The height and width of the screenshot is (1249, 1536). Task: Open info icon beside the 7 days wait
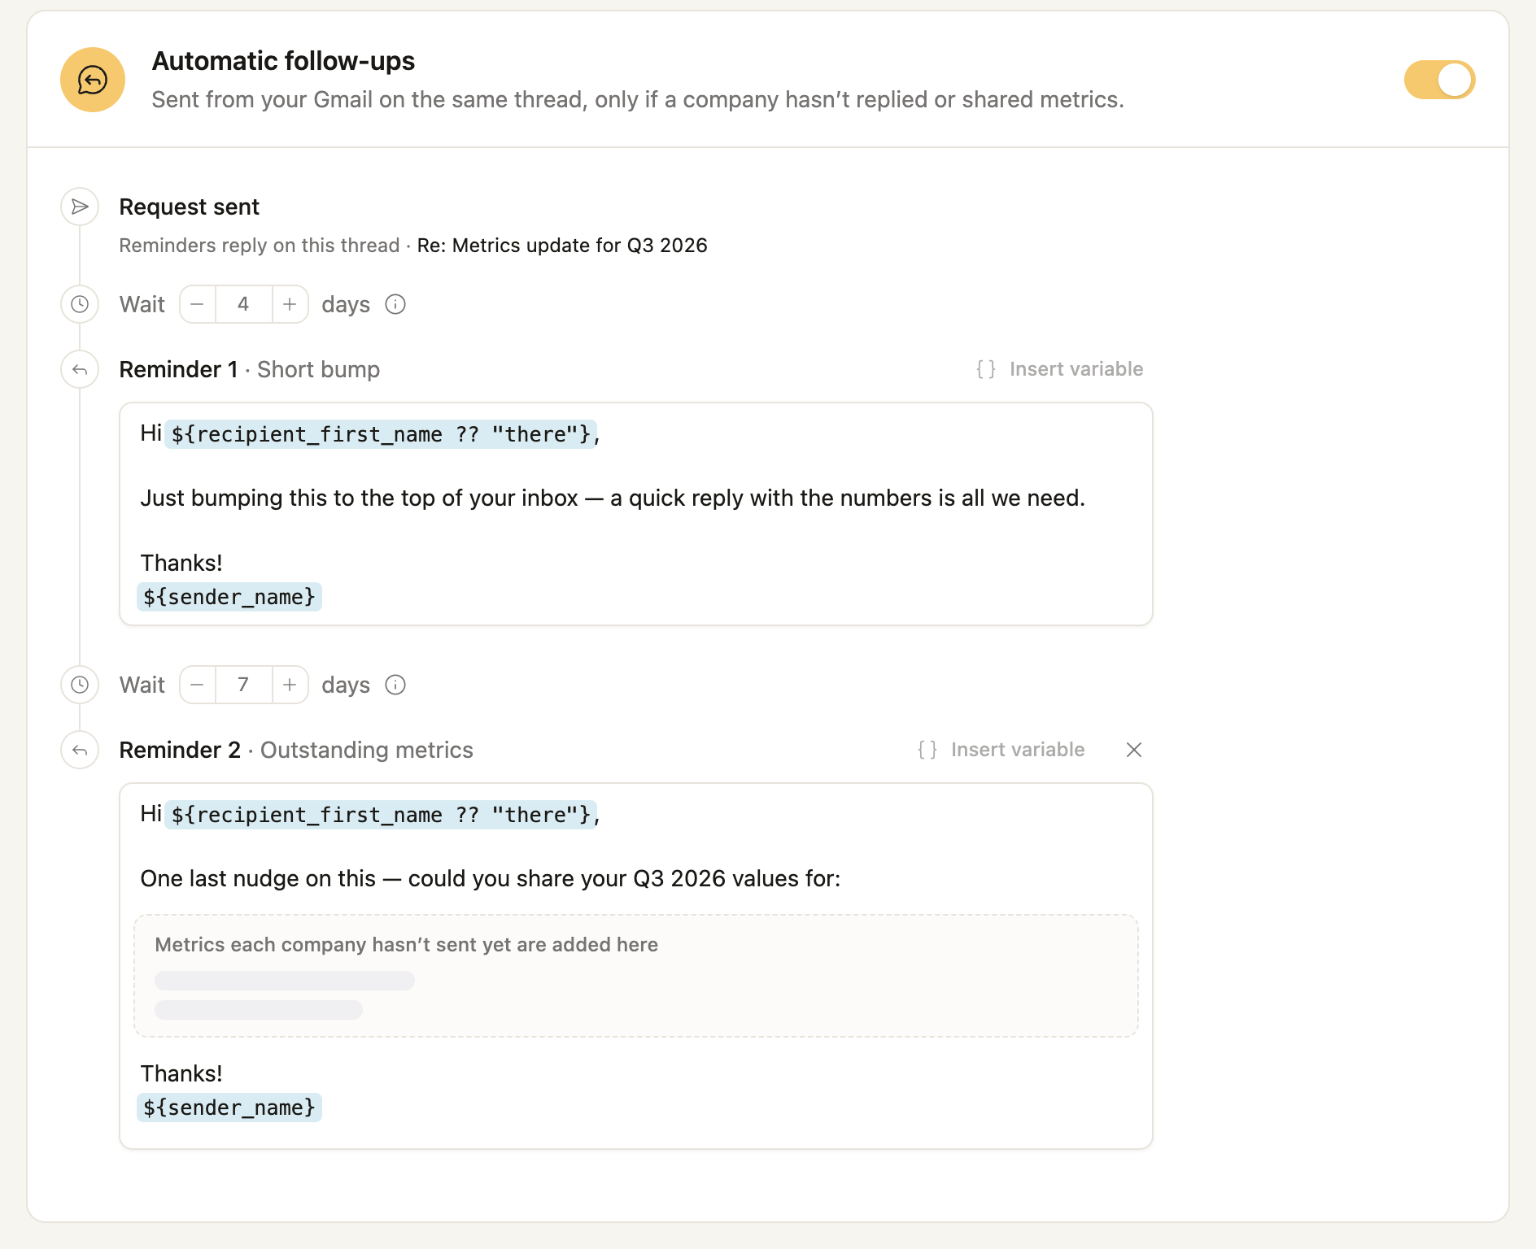pyautogui.click(x=395, y=685)
